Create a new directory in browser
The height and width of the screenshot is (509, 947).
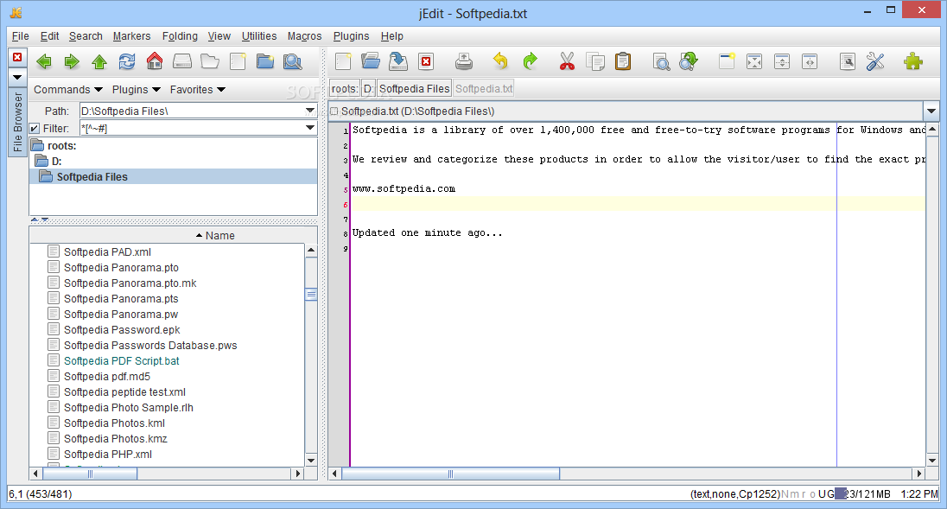tap(265, 61)
